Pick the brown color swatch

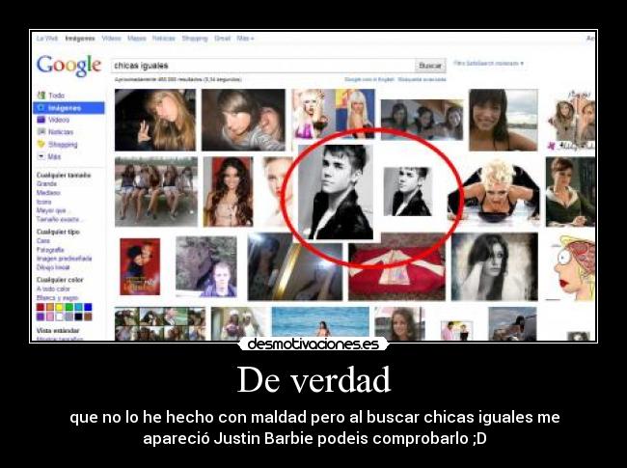(88, 317)
